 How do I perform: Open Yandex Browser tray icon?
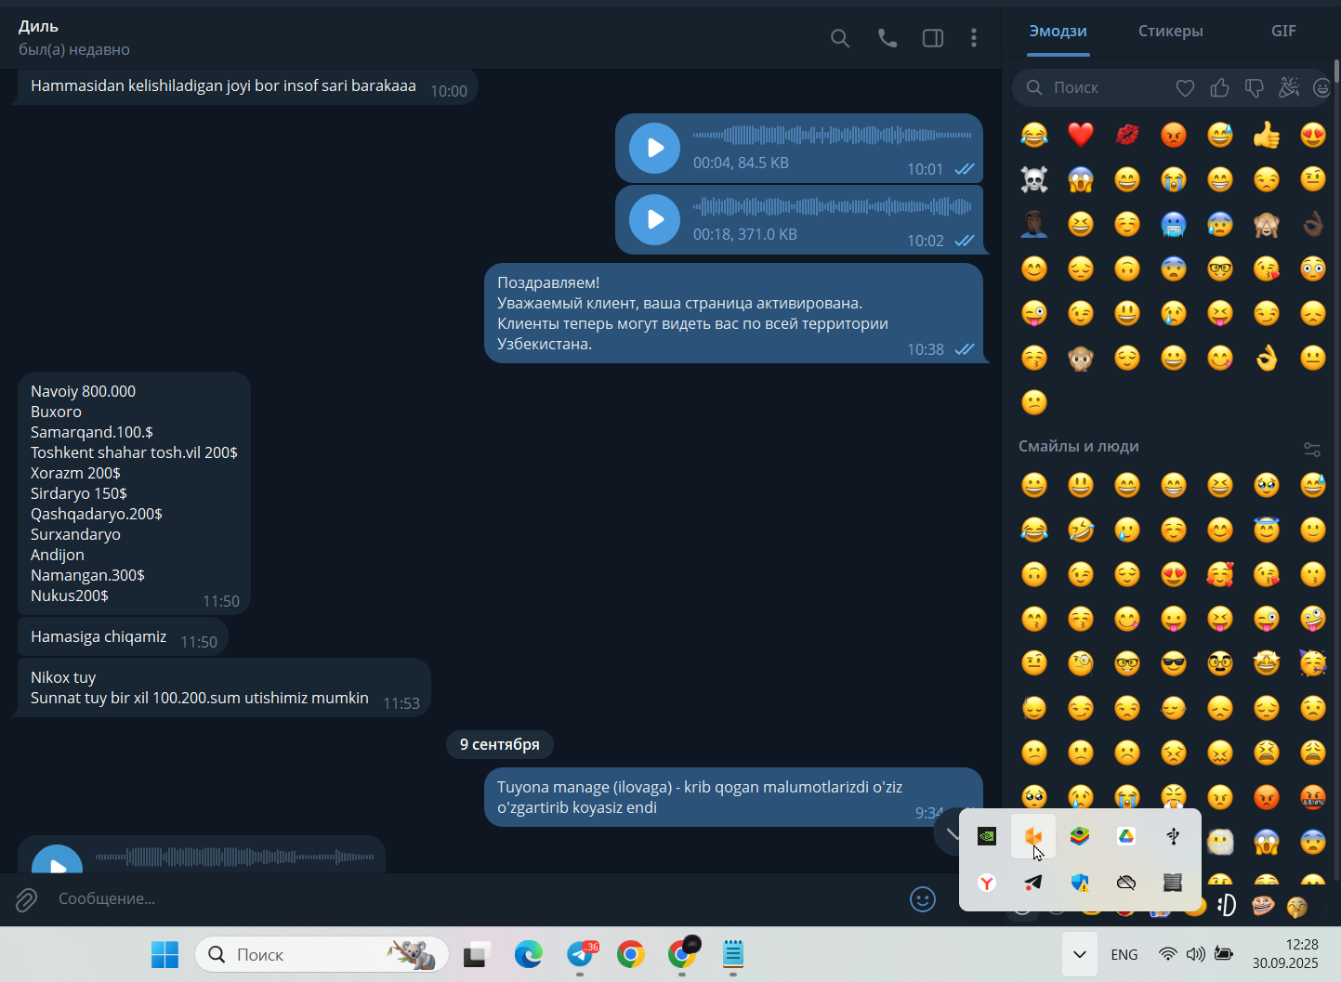point(987,883)
